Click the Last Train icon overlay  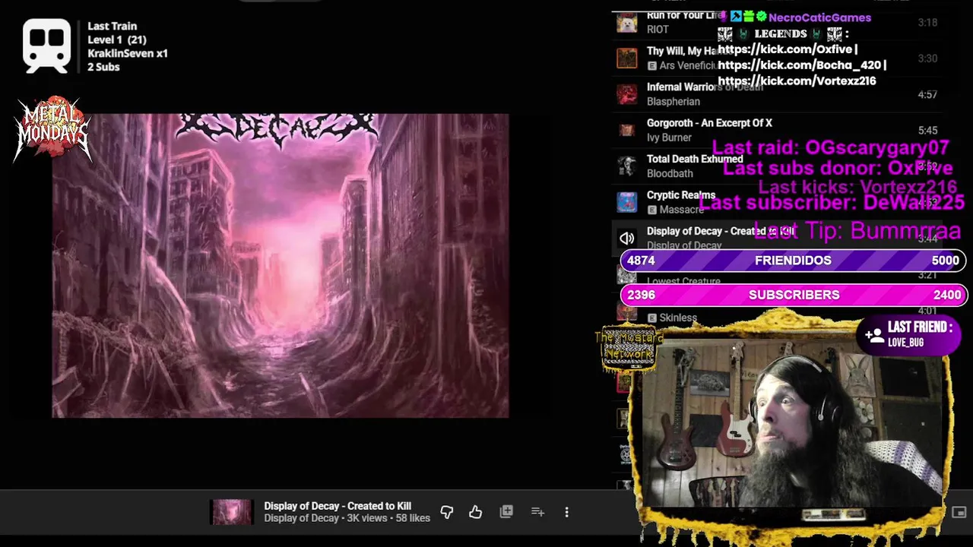pos(46,46)
